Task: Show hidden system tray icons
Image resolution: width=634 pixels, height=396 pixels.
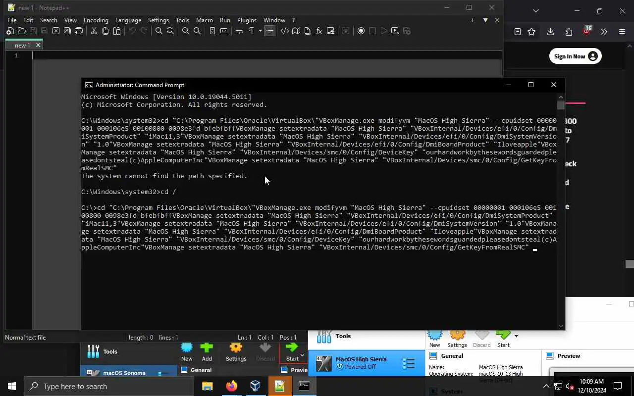Action: tap(546, 386)
